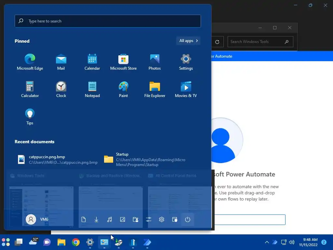Image resolution: width=333 pixels, height=250 pixels.
Task: Open Pictures folder icon in start menu footer
Action: tap(123, 219)
